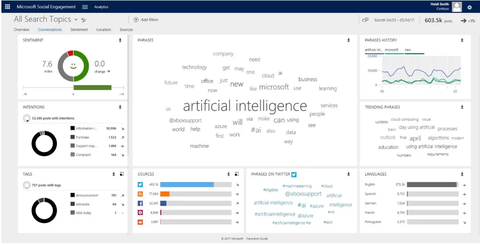Open the Translation Guide footer link
480x245 pixels.
257,239
